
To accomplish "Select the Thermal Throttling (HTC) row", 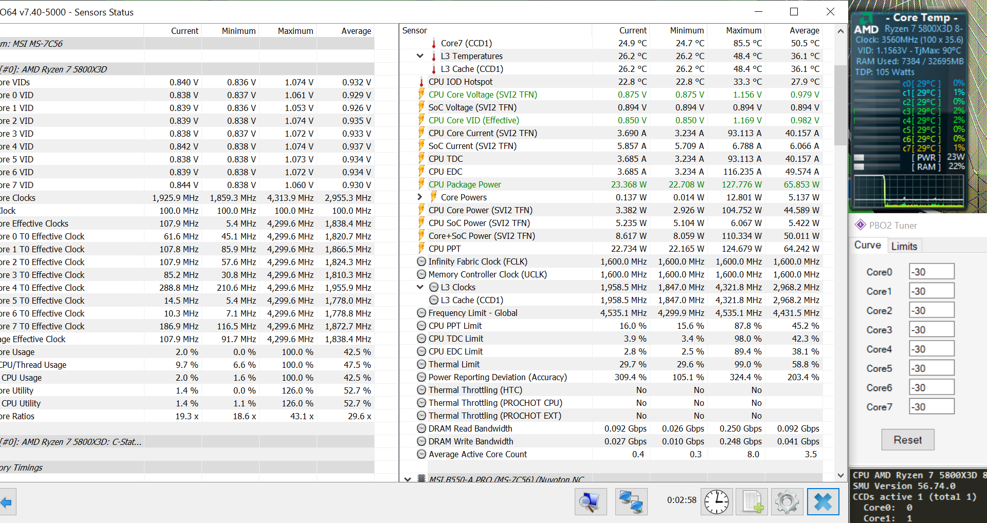I will coord(611,390).
